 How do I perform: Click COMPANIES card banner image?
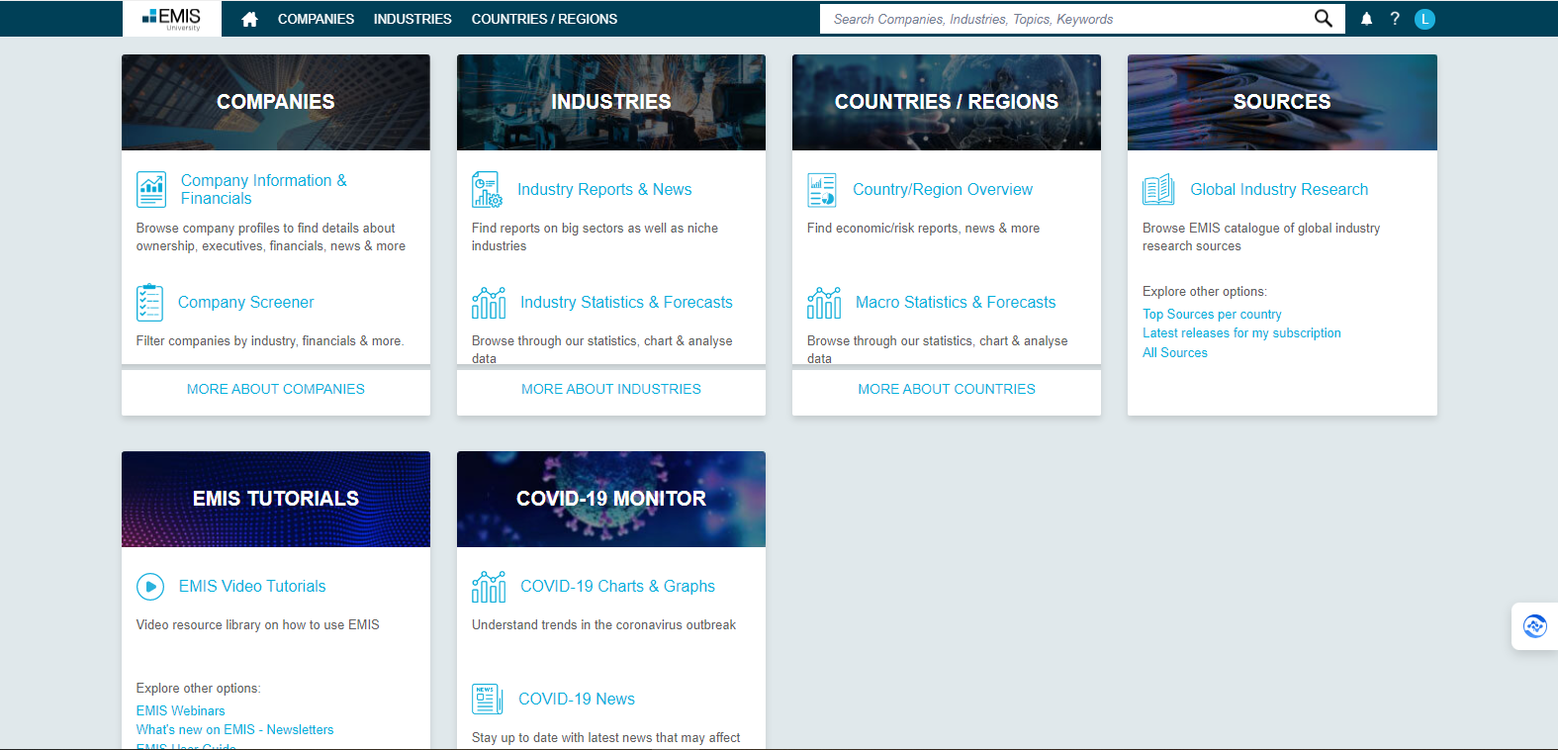tap(276, 102)
